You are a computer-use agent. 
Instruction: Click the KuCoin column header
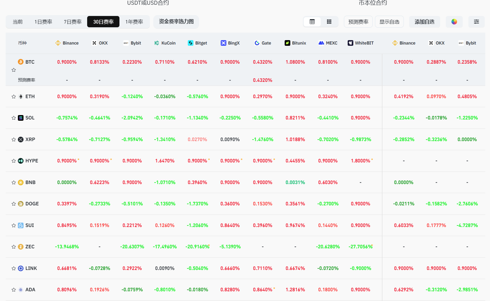pyautogui.click(x=165, y=43)
